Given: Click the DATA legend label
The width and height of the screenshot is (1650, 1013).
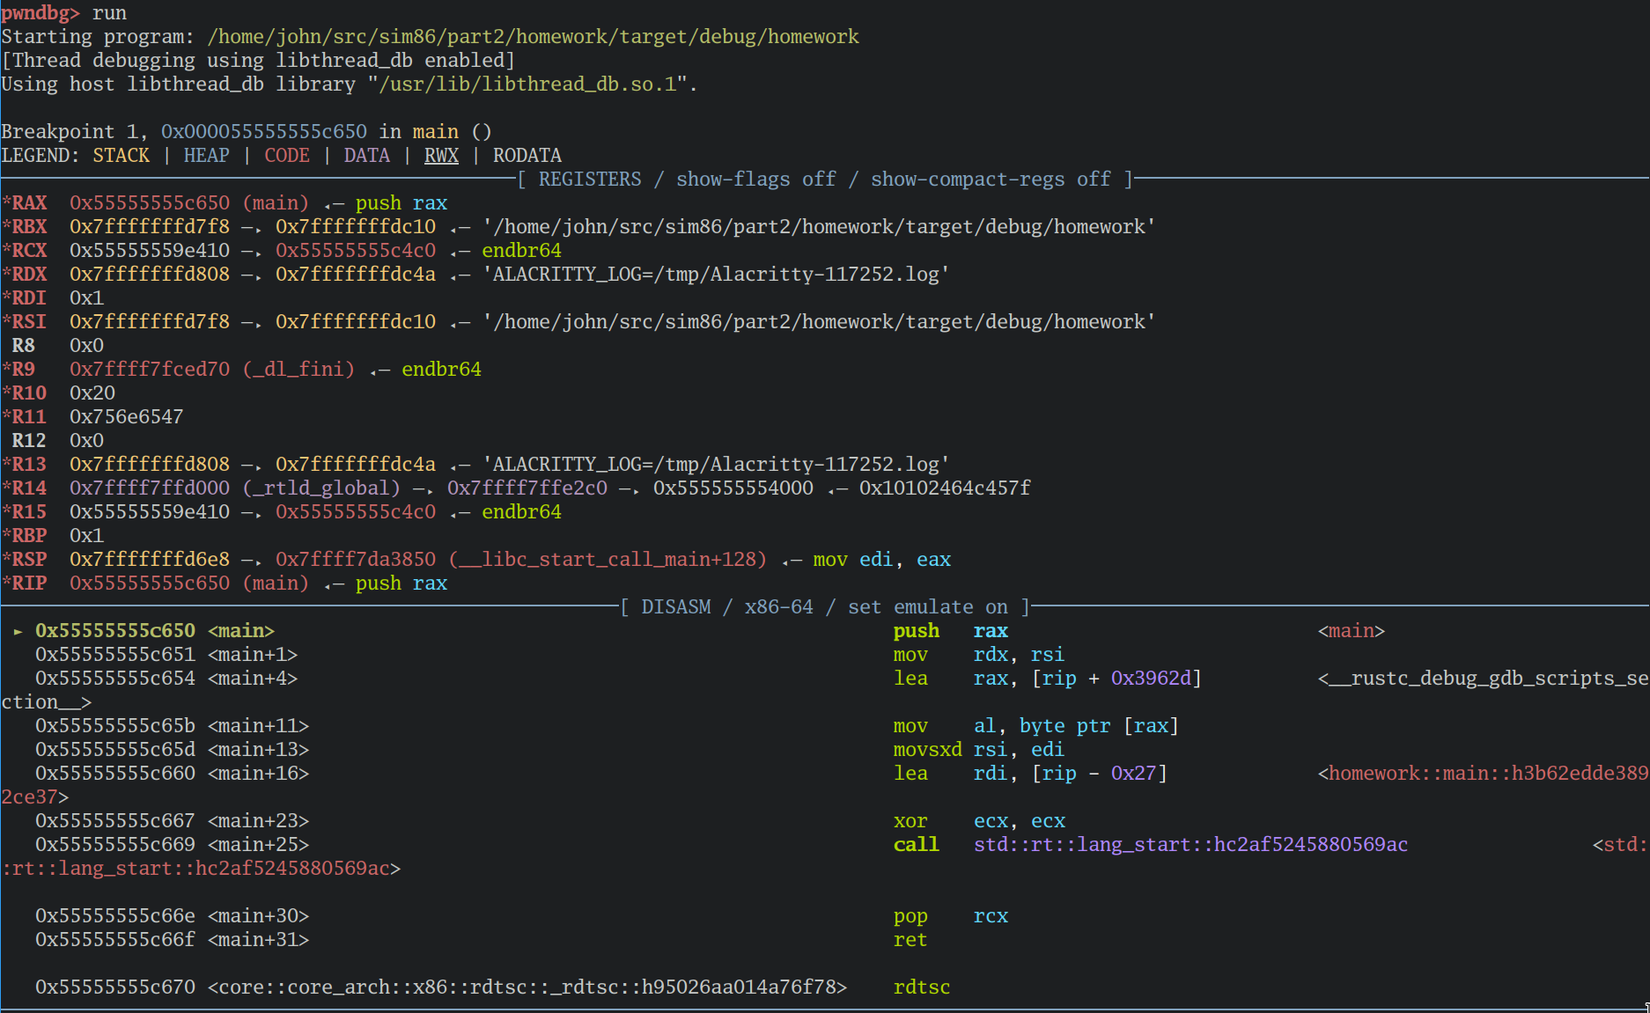Looking at the screenshot, I should pos(366,155).
